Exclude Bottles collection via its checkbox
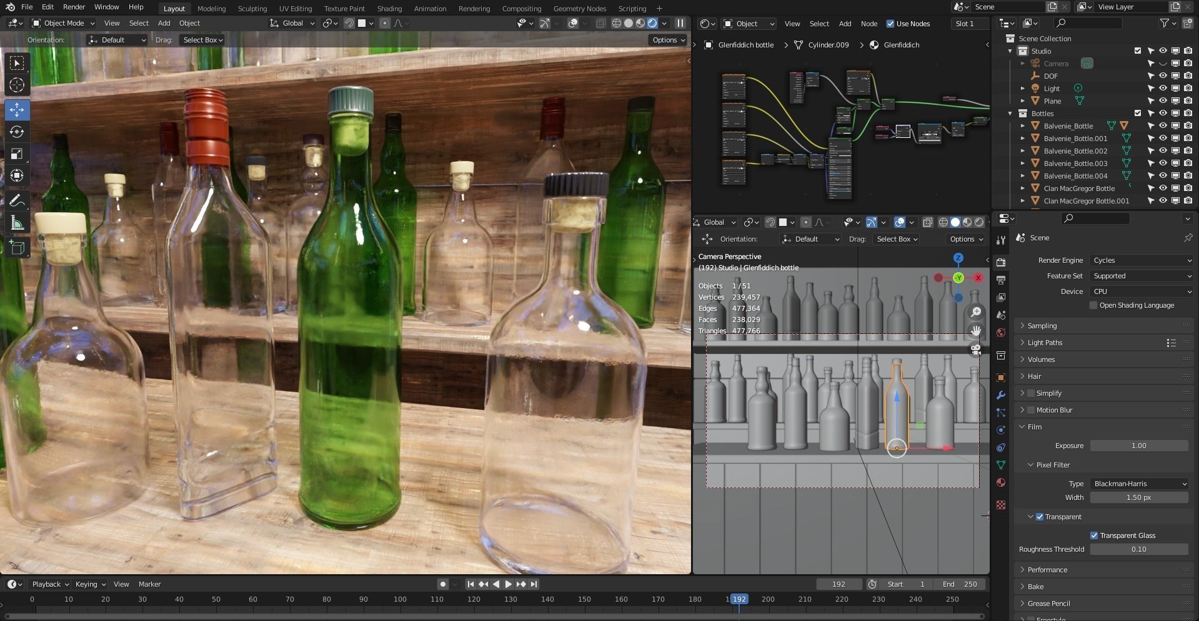The width and height of the screenshot is (1199, 621). [x=1138, y=114]
